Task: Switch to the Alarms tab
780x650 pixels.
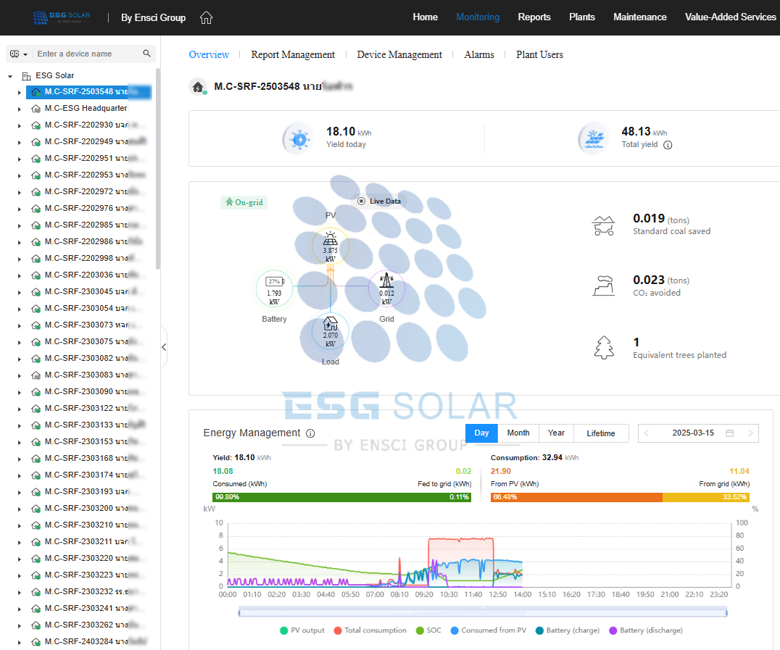Action: point(478,54)
